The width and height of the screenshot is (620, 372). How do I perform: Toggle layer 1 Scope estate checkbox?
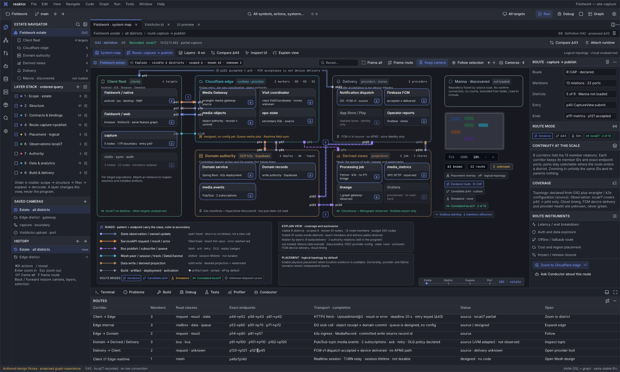16,96
